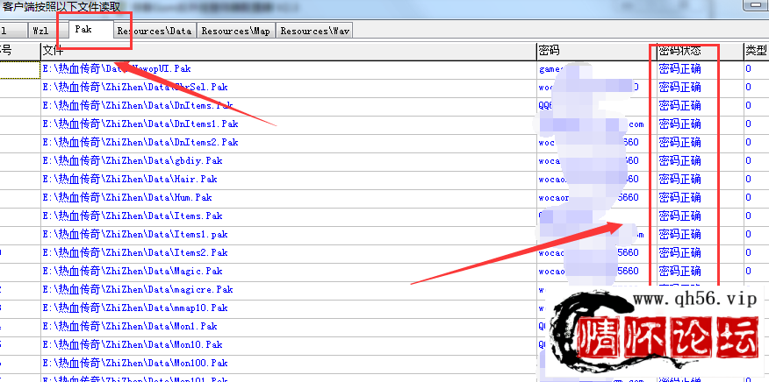This screenshot has width=769, height=382.
Task: Click type value 0 in Items.Pak row
Action: coord(749,216)
